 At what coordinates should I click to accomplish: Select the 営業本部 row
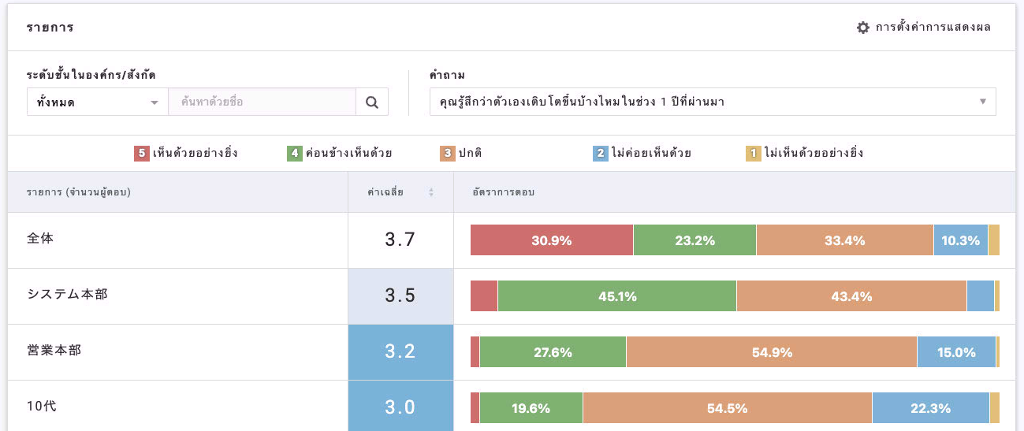click(x=54, y=350)
